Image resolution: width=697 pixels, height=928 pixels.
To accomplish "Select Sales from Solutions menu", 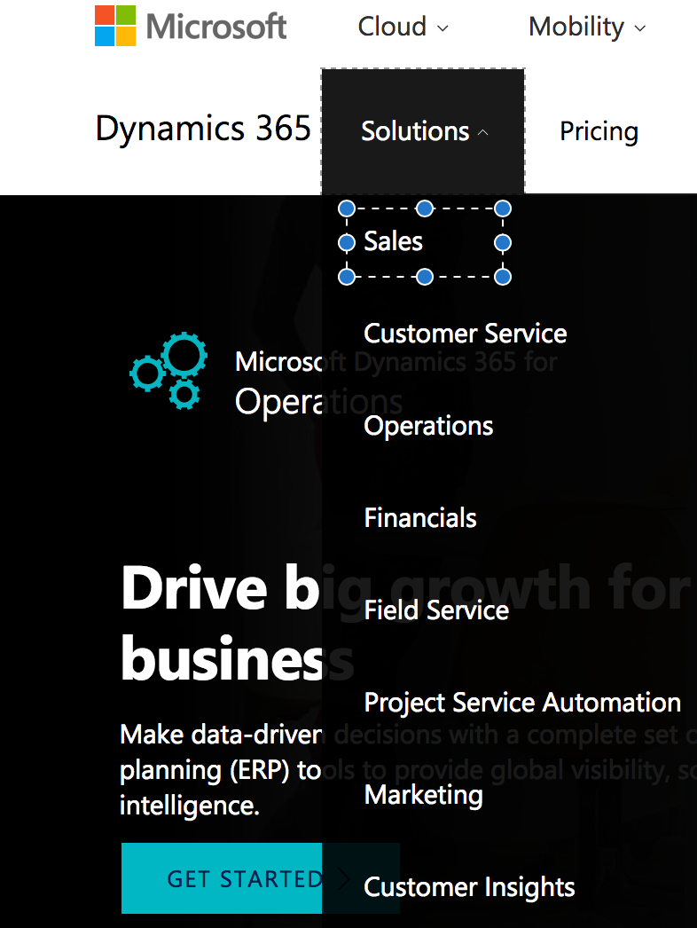I will pos(394,241).
